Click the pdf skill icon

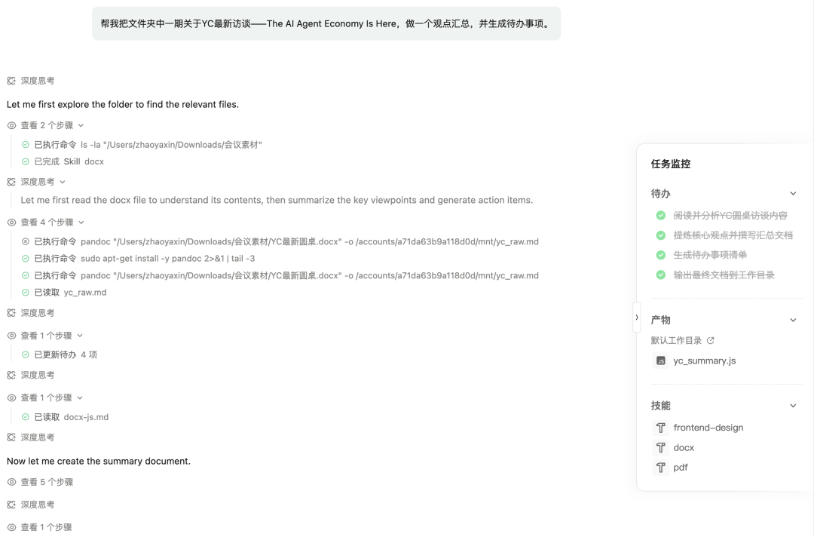point(661,468)
